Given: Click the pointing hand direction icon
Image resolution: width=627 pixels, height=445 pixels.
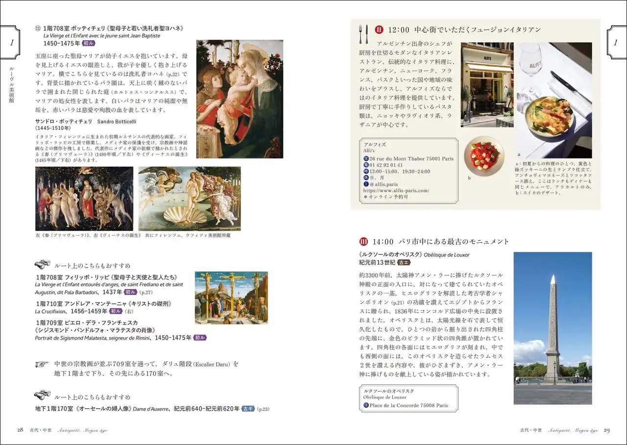Looking at the screenshot, I should pos(42,364).
